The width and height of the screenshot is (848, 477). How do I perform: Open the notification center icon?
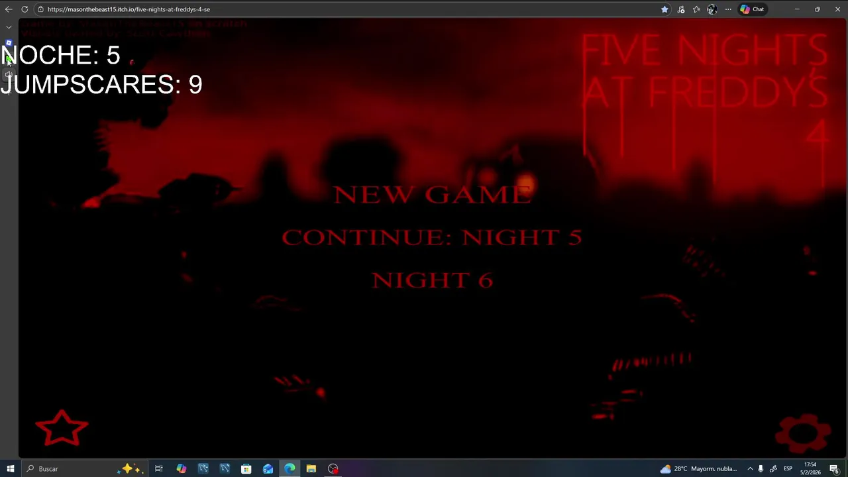pos(834,469)
